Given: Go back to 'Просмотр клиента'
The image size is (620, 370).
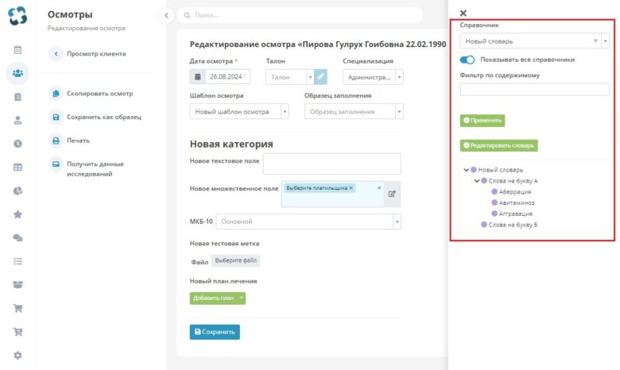Looking at the screenshot, I should coord(96,54).
